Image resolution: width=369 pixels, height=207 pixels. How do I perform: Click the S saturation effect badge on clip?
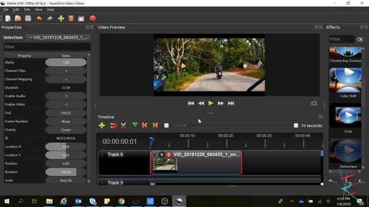pos(169,155)
